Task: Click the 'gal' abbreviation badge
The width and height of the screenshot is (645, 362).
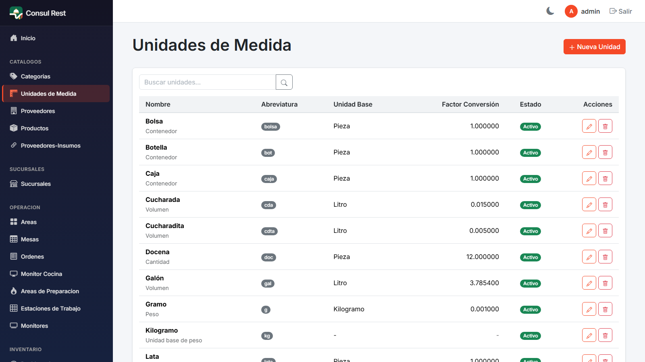Action: 268,284
